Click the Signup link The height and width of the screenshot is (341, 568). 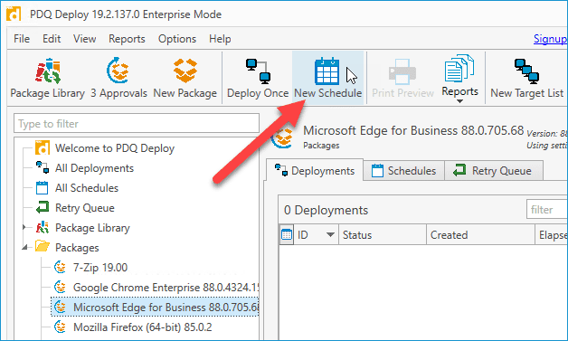tap(550, 38)
